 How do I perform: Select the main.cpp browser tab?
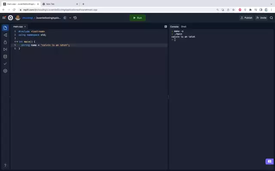(21, 4)
